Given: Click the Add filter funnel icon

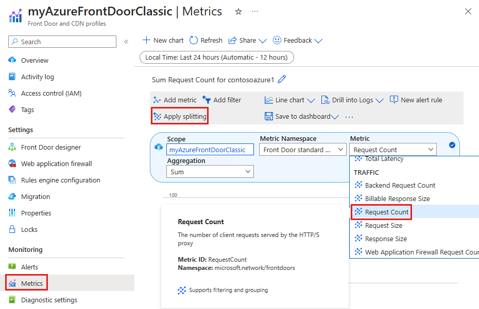Looking at the screenshot, I should (207, 100).
